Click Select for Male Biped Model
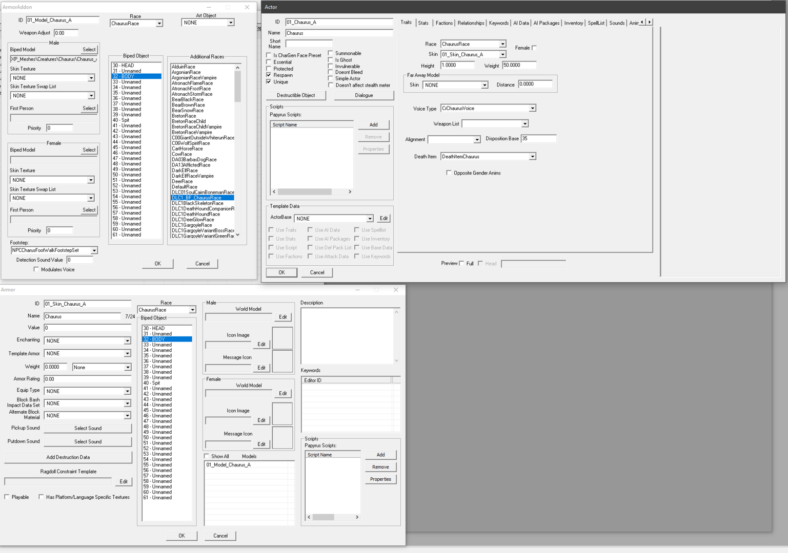The width and height of the screenshot is (788, 553). 89,50
